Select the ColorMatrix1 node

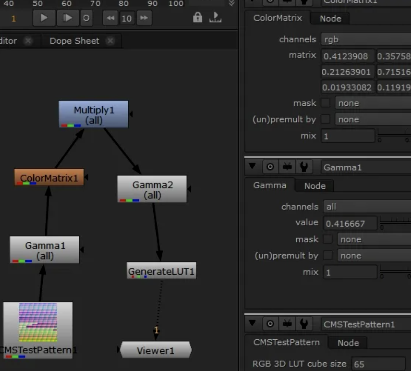coord(49,177)
